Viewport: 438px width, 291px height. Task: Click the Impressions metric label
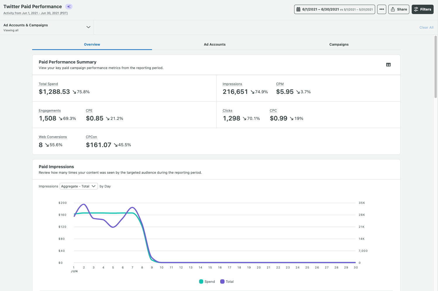(232, 84)
